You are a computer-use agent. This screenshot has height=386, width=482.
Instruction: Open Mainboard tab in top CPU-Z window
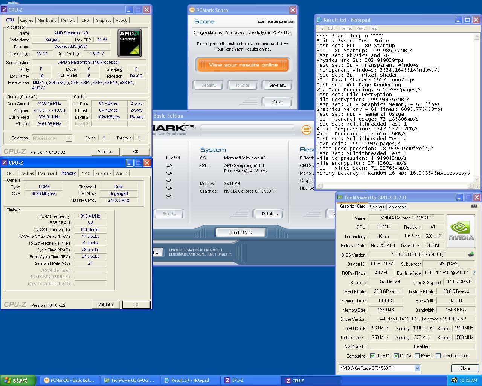[47, 20]
